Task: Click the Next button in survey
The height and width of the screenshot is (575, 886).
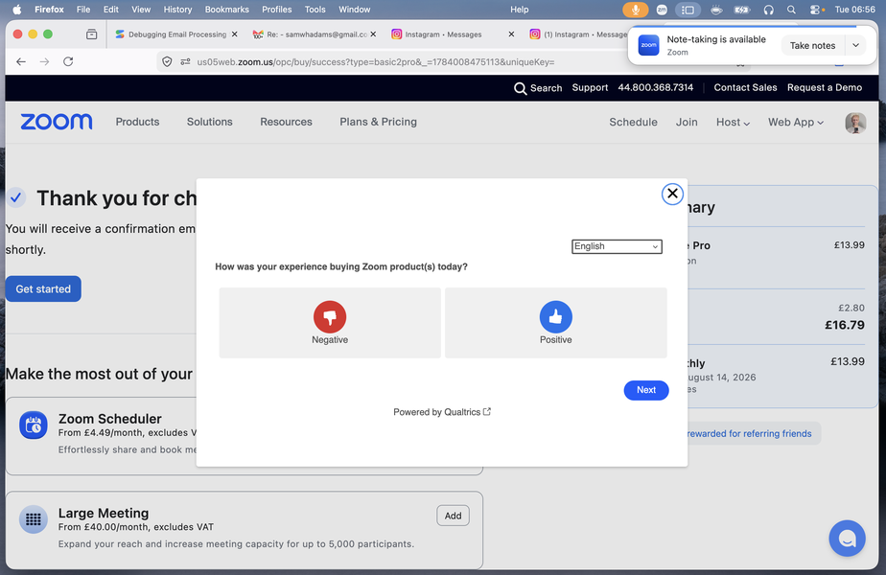Action: click(646, 390)
